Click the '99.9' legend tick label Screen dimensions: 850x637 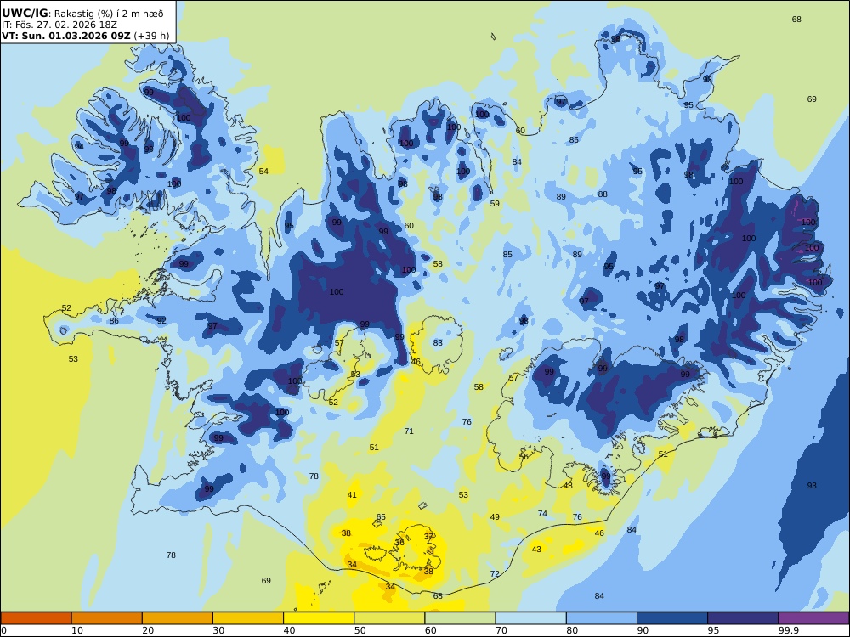[x=788, y=630]
